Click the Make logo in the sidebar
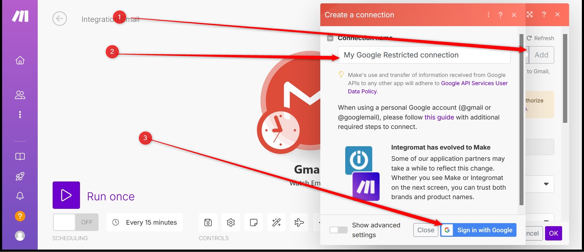 [20, 16]
